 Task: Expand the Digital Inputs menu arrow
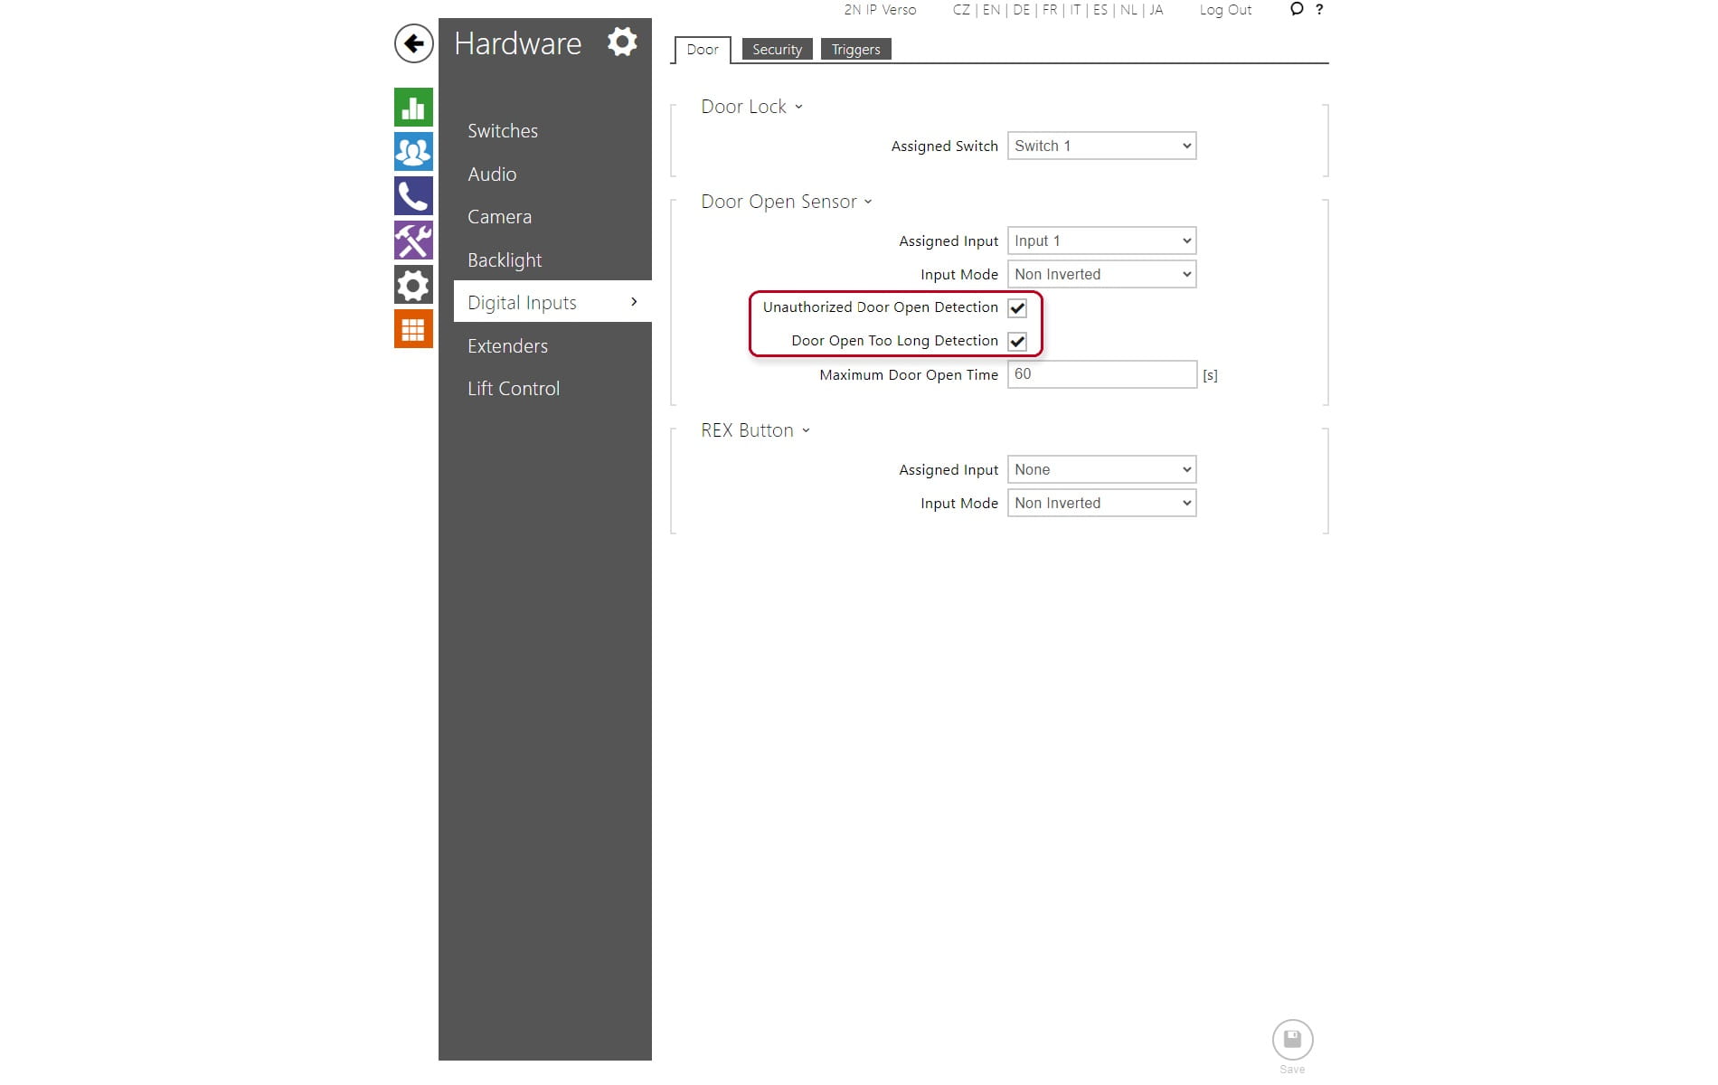click(634, 302)
